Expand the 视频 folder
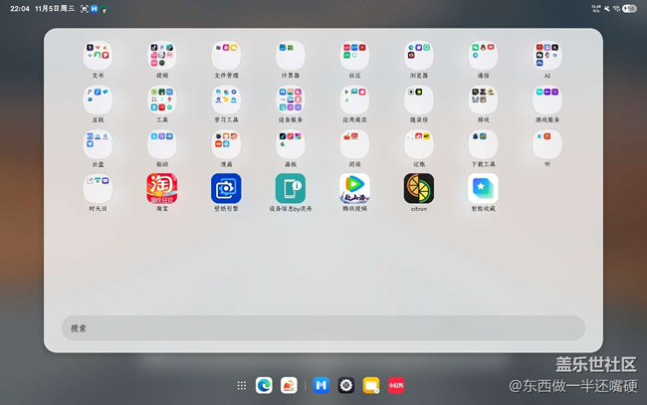 (162, 55)
